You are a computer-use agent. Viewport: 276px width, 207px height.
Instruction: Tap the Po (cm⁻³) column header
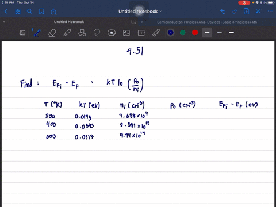(183, 105)
